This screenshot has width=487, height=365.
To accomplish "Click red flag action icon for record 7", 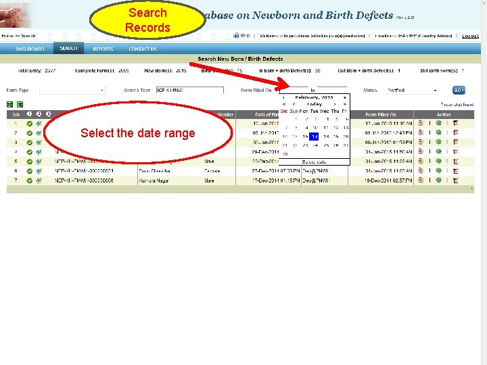I will (455, 180).
